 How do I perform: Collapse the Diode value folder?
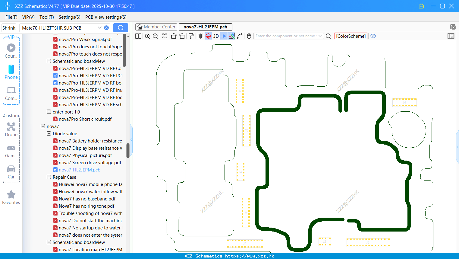[x=49, y=133]
